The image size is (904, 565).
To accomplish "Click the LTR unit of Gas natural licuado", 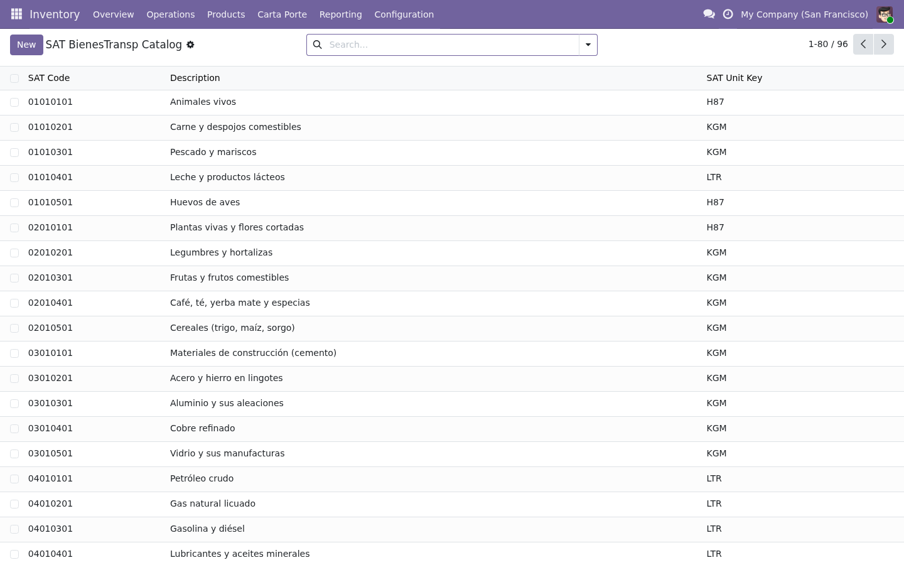I will (714, 503).
